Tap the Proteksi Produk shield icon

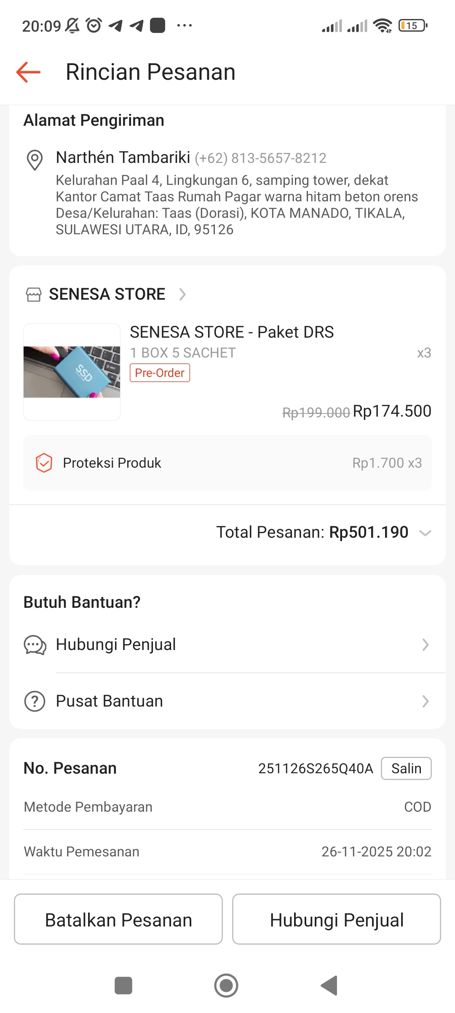click(x=44, y=463)
